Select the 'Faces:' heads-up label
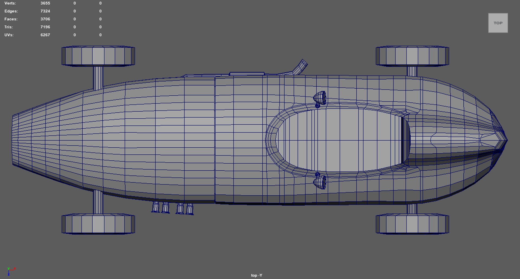Image resolution: width=520 pixels, height=279 pixels. click(x=11, y=19)
